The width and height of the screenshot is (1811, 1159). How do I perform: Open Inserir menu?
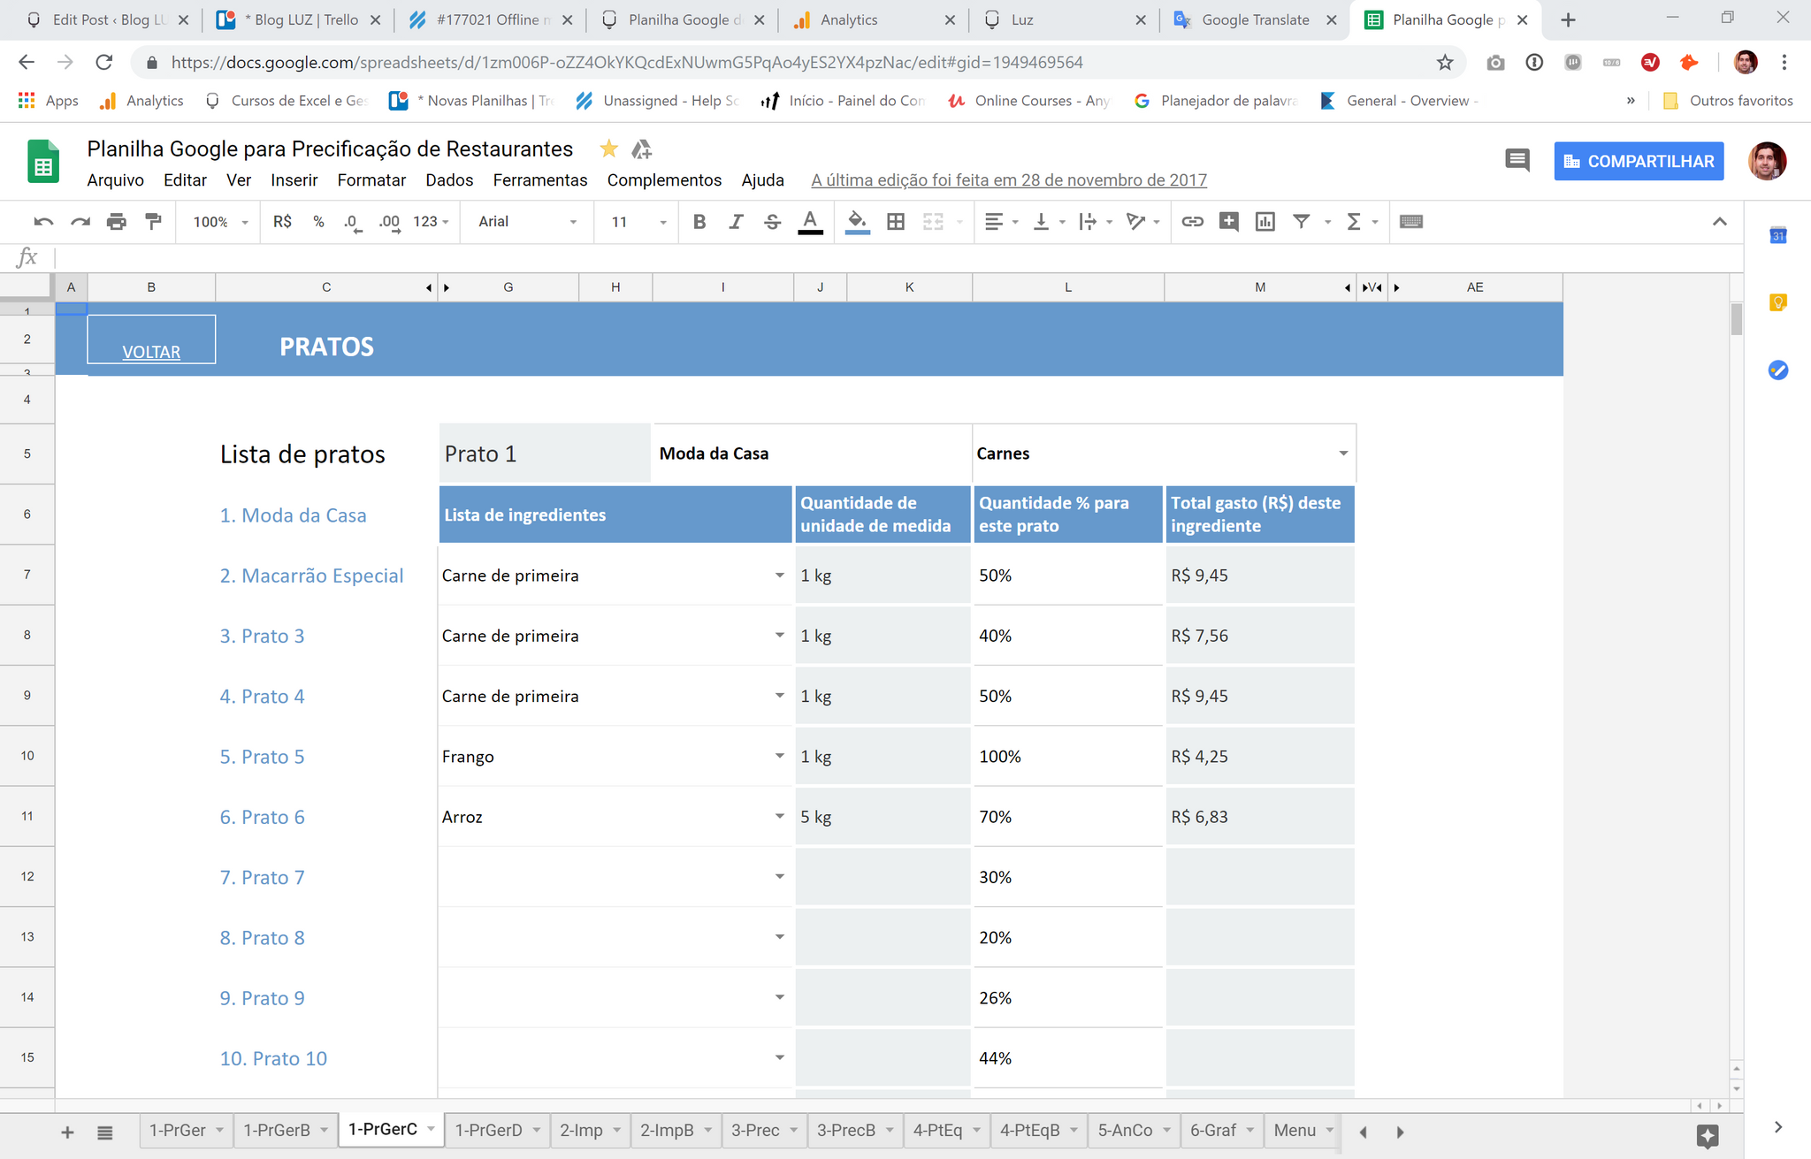[294, 180]
